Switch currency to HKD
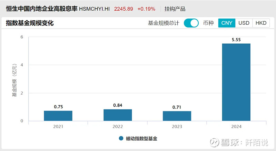The height and width of the screenshot is (151, 276). click(x=261, y=23)
